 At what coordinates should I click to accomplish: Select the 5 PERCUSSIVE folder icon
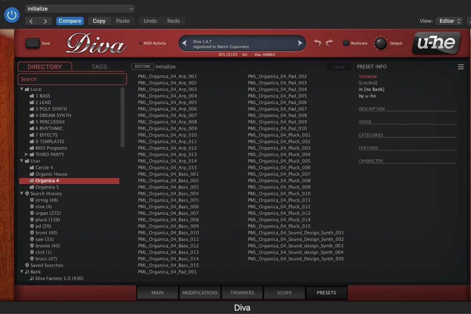[32, 122]
